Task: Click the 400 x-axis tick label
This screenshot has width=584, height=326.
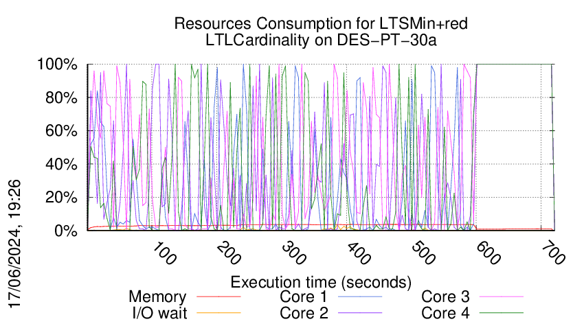Action: [359, 253]
